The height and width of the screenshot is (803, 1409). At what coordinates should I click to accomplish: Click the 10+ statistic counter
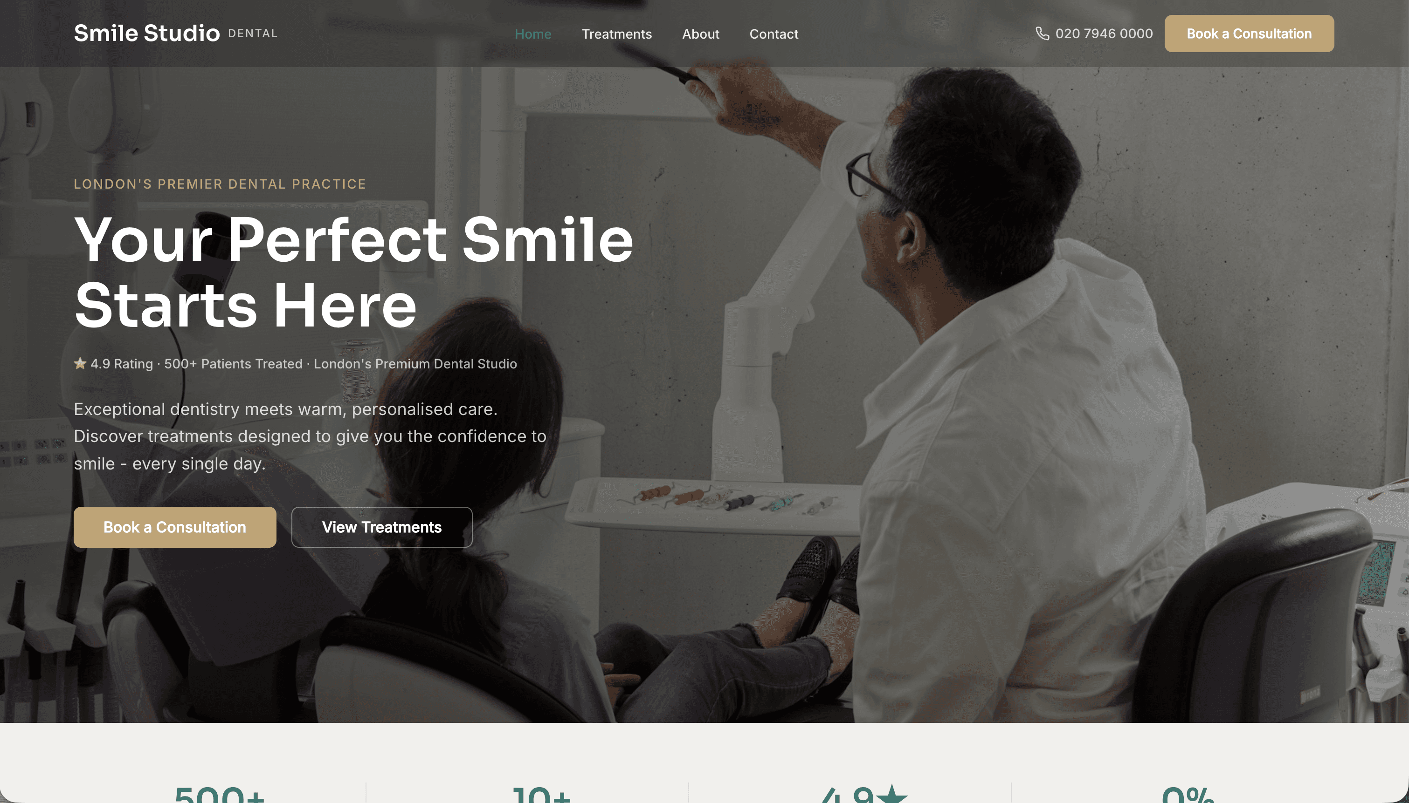coord(542,794)
